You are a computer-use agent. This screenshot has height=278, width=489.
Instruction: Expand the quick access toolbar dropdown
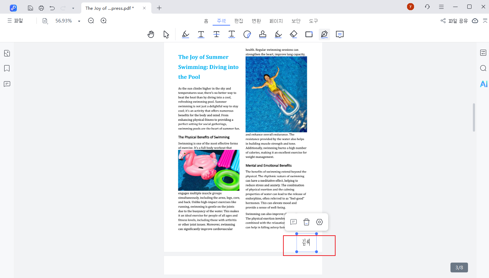(x=73, y=8)
